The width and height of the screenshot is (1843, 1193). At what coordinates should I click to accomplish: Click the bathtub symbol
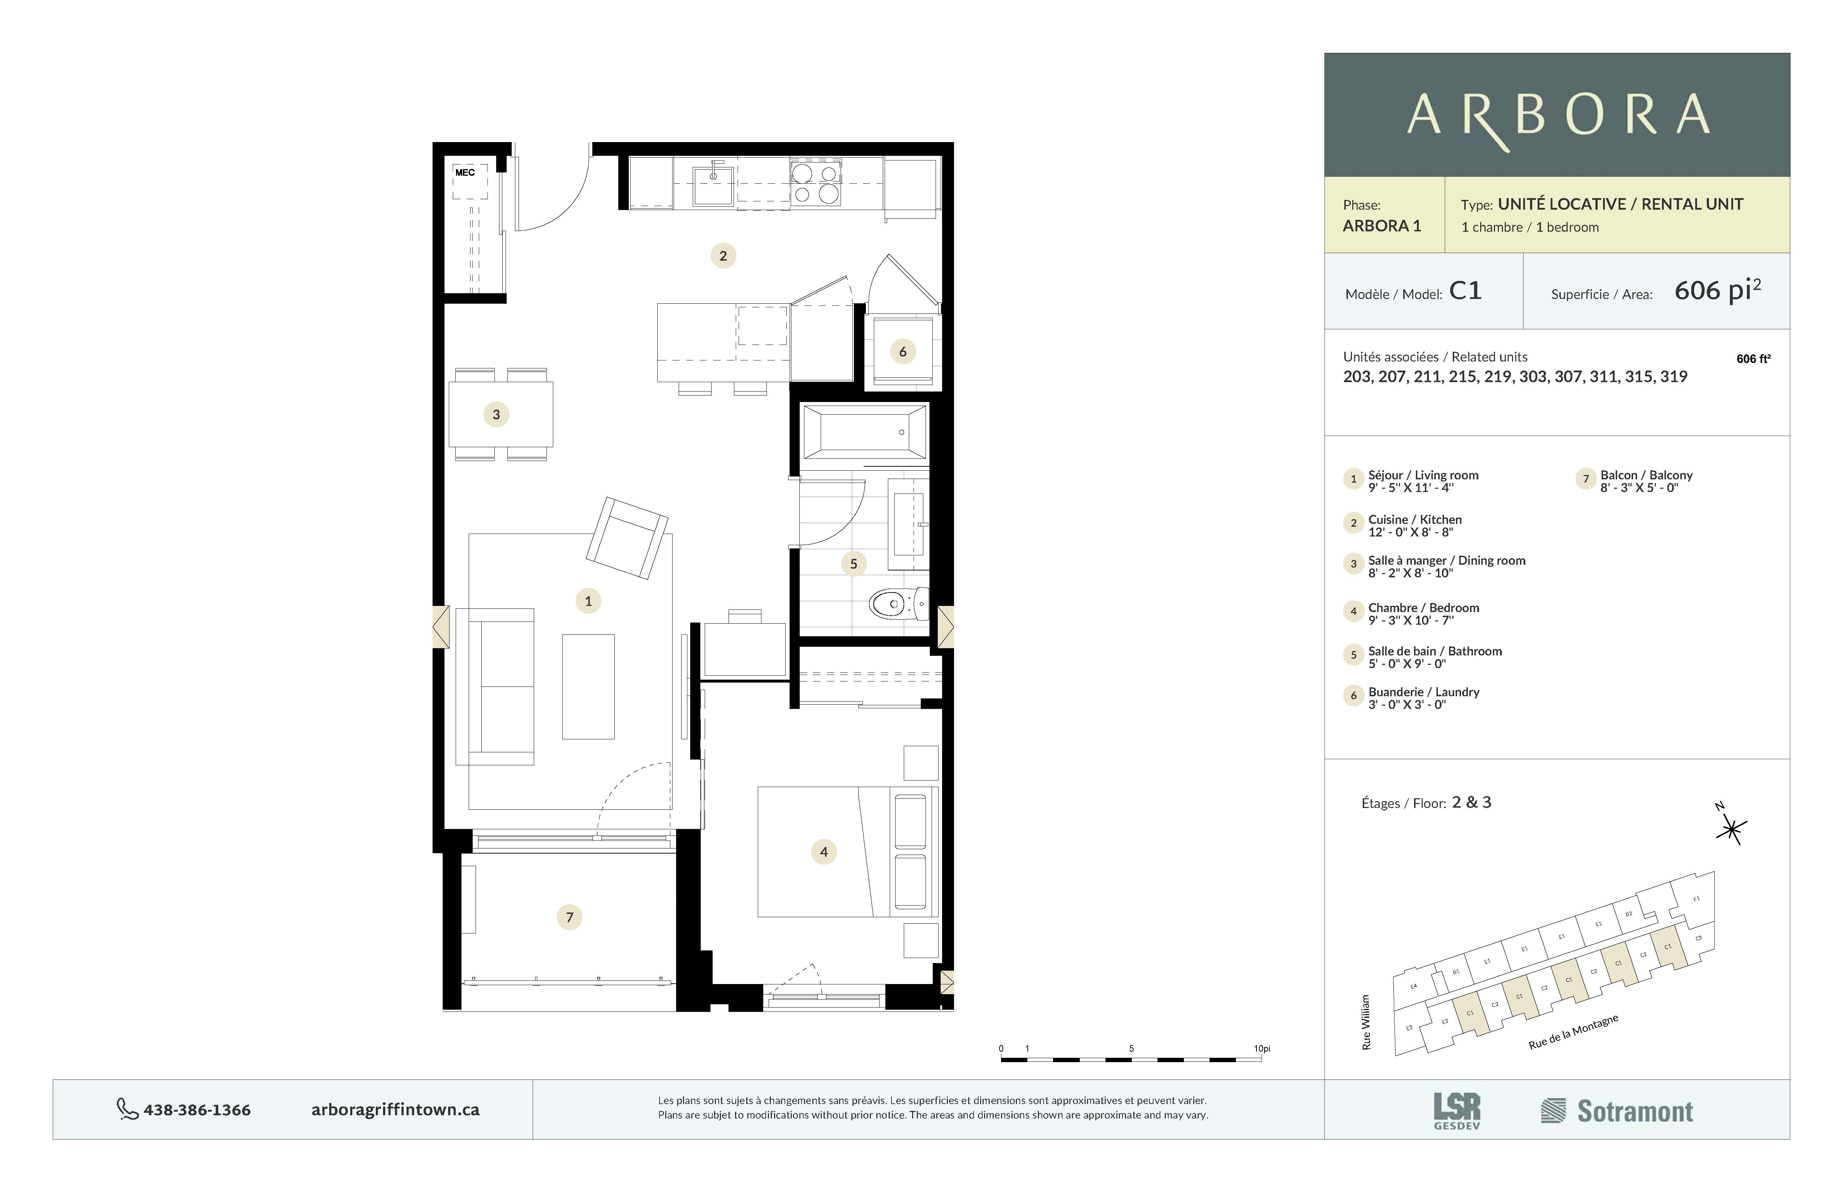tap(865, 432)
